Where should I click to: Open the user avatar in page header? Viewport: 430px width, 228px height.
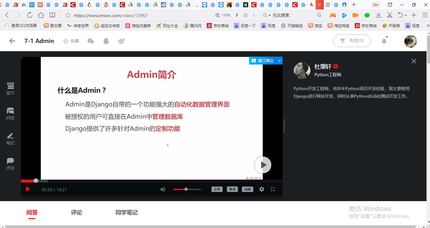pyautogui.click(x=410, y=41)
